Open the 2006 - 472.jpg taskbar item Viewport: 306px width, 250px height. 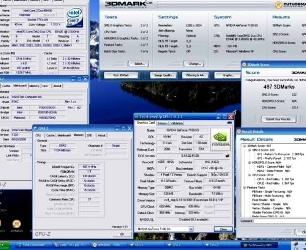[72, 245]
